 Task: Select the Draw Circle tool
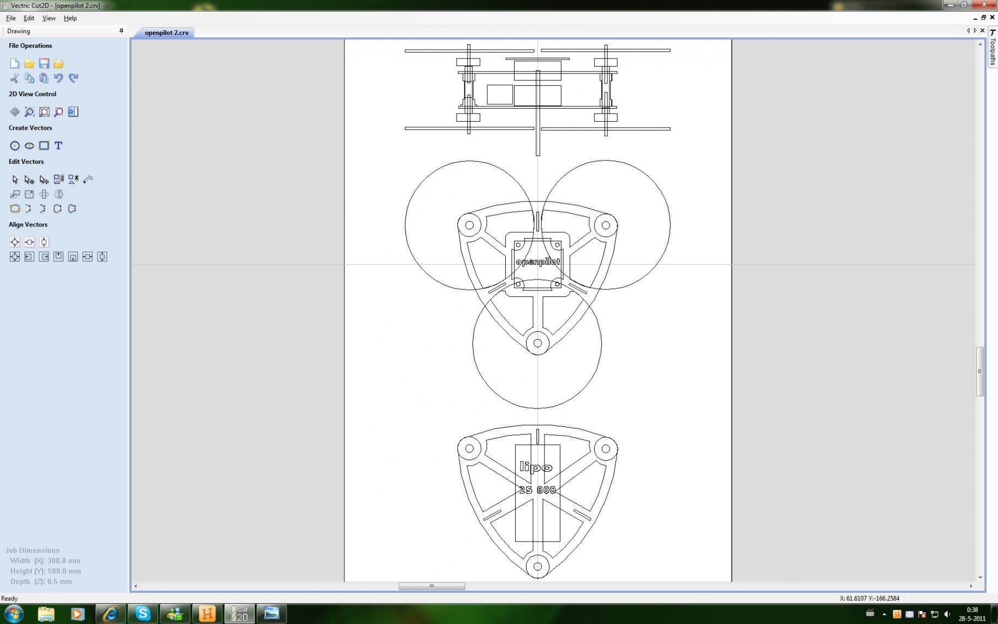[15, 146]
